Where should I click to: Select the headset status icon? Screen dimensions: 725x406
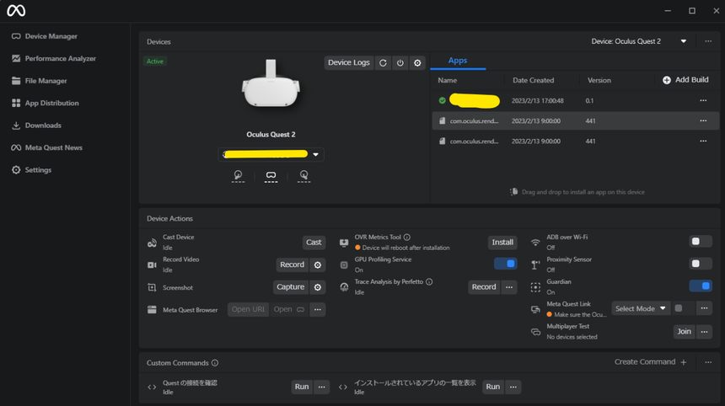271,175
